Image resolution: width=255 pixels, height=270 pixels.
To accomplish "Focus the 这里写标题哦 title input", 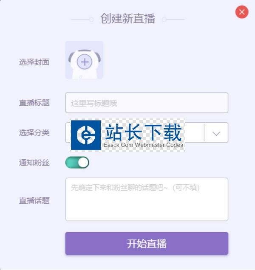I will point(147,103).
